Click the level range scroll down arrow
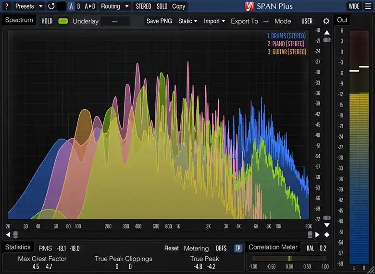 [327, 225]
